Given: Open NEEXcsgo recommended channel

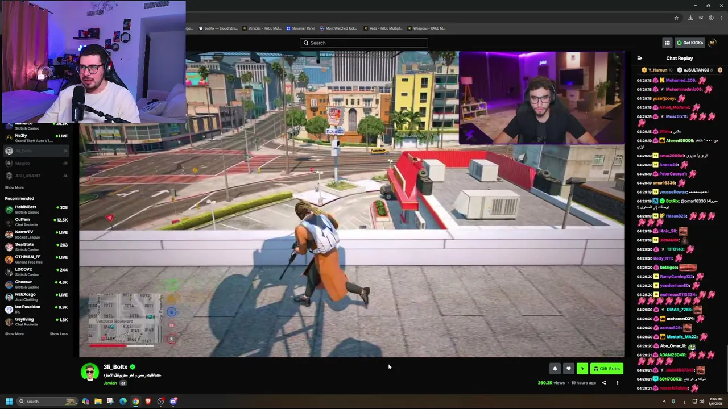Looking at the screenshot, I should (x=36, y=297).
